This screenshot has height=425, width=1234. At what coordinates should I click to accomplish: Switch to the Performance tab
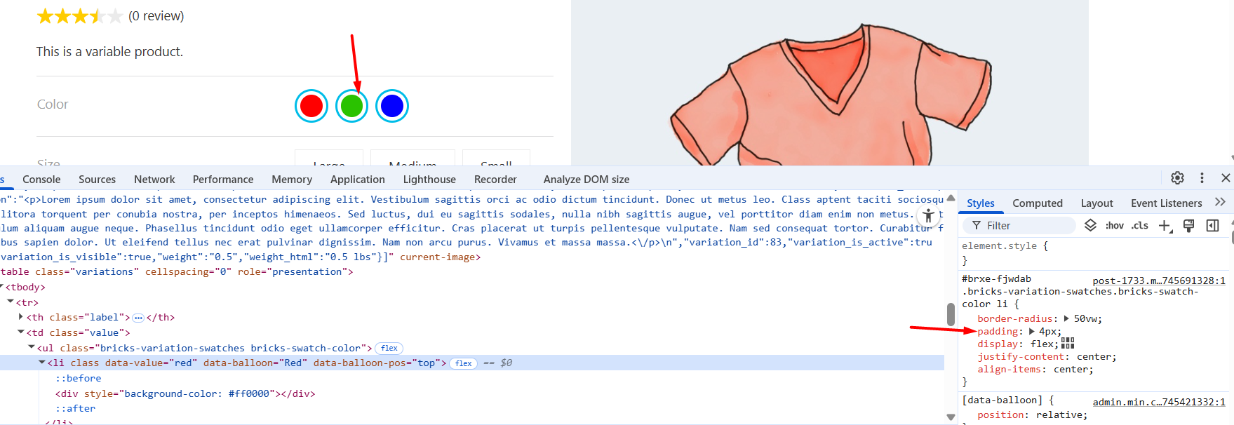[x=223, y=180]
